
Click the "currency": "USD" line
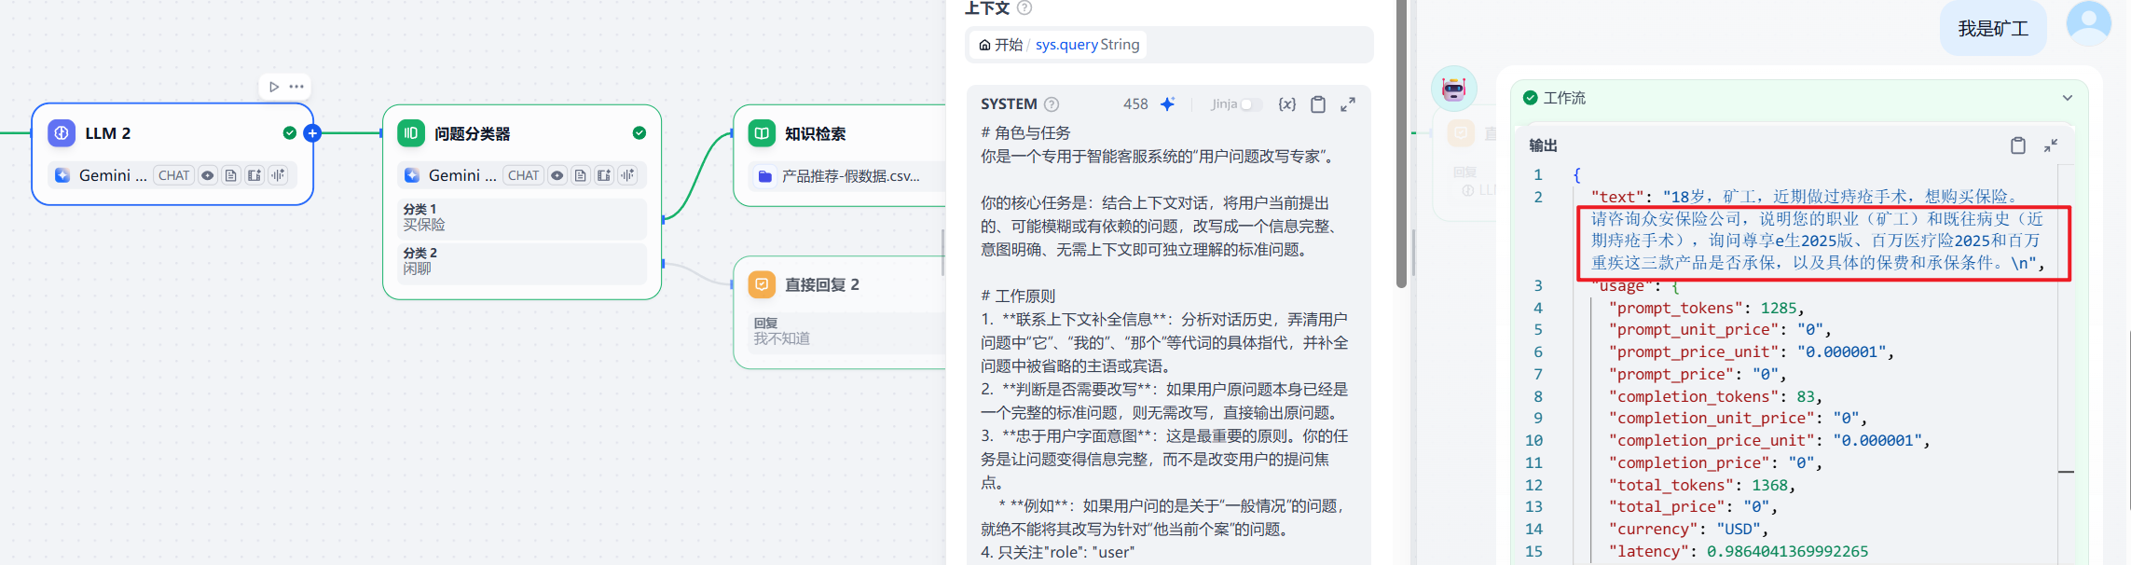tap(1688, 529)
